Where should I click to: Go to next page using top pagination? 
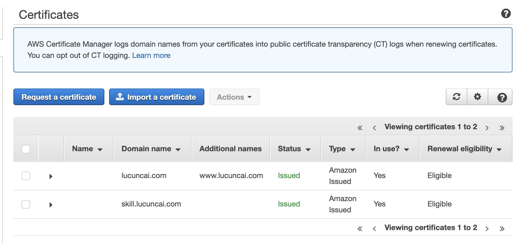pos(487,128)
